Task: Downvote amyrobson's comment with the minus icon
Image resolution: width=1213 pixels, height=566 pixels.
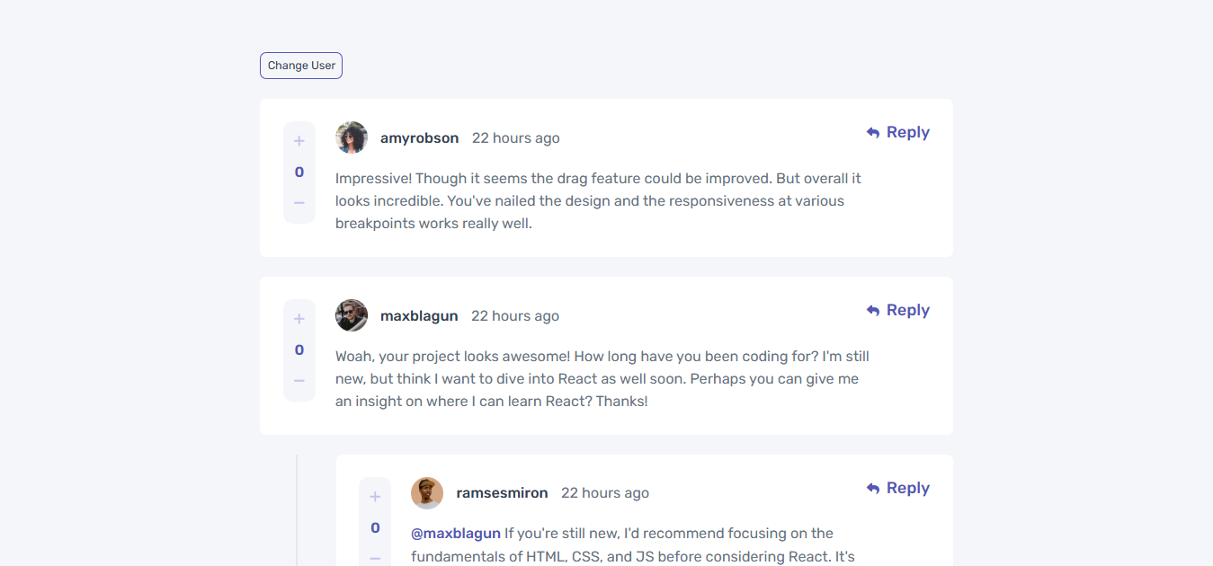Action: click(299, 203)
